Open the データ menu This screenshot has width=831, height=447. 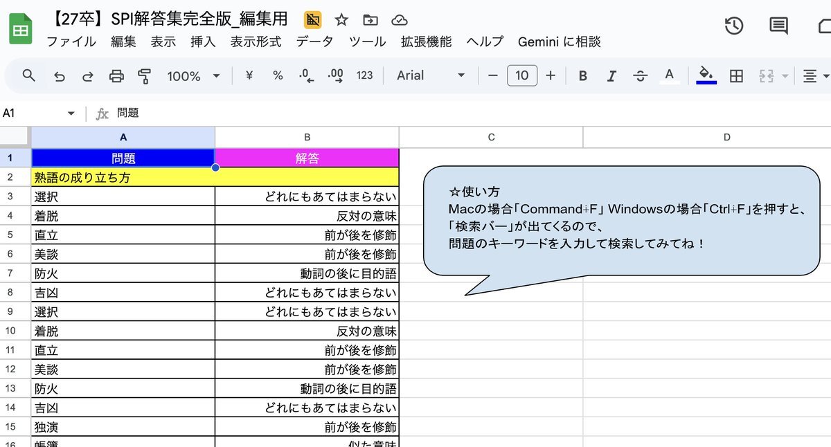pos(314,42)
